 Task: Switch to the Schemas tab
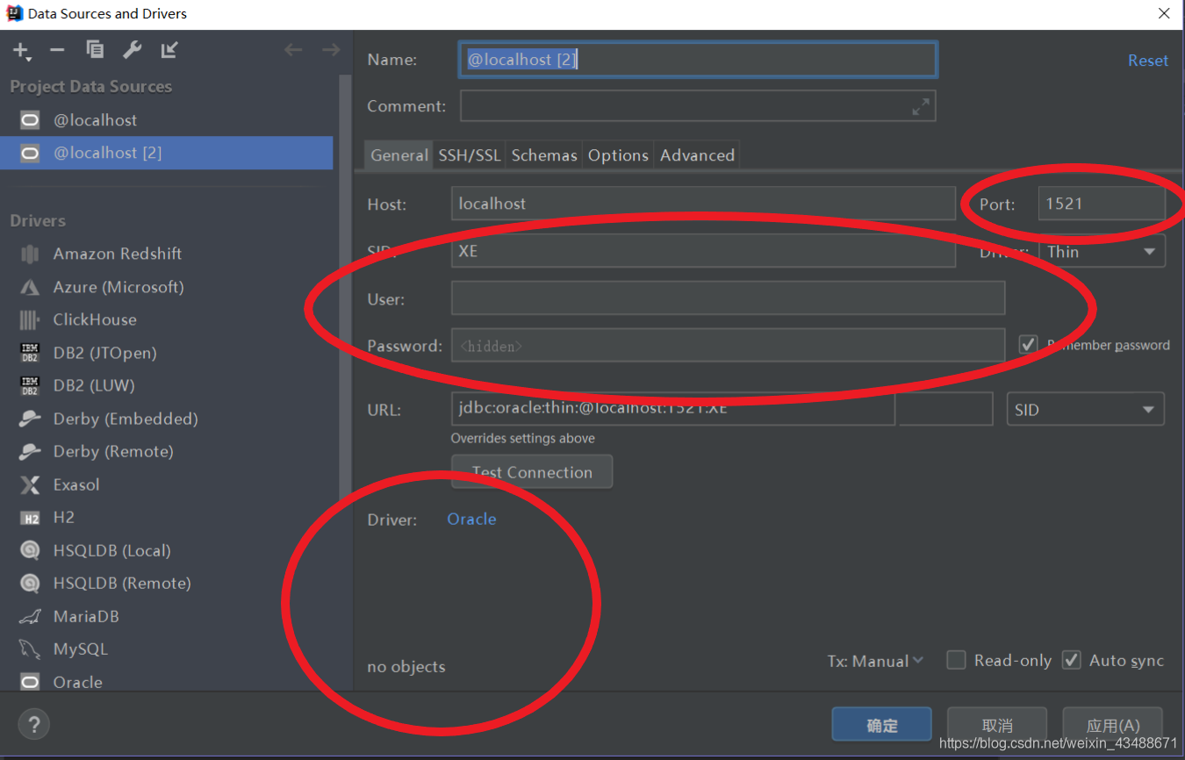point(544,155)
